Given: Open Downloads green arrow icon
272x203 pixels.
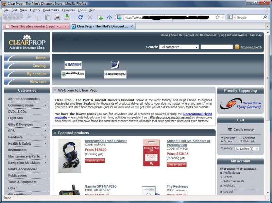Looking at the screenshot, I should tap(67, 17).
